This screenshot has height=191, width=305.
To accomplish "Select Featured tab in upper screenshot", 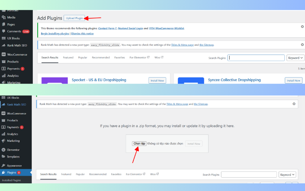I will point(68,58).
